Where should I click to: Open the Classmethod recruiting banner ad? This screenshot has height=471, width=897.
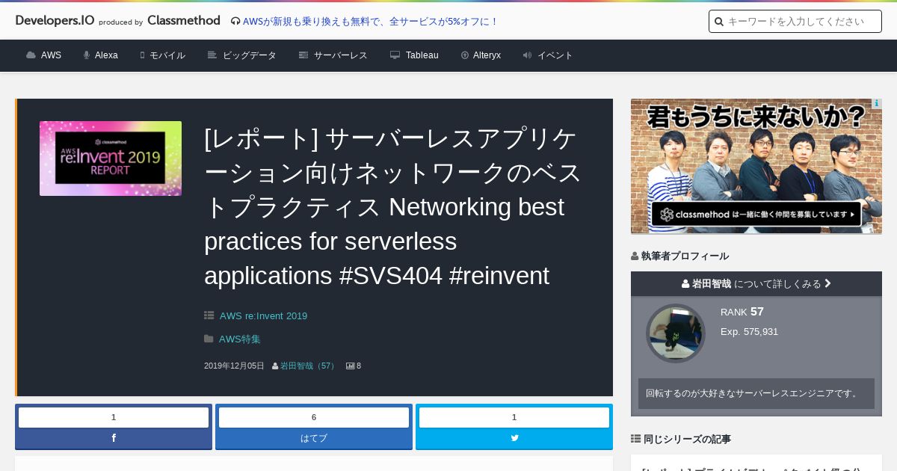coord(756,166)
